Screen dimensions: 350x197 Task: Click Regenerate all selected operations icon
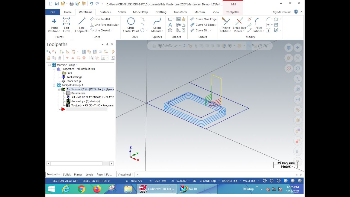pyautogui.click(x=62, y=51)
